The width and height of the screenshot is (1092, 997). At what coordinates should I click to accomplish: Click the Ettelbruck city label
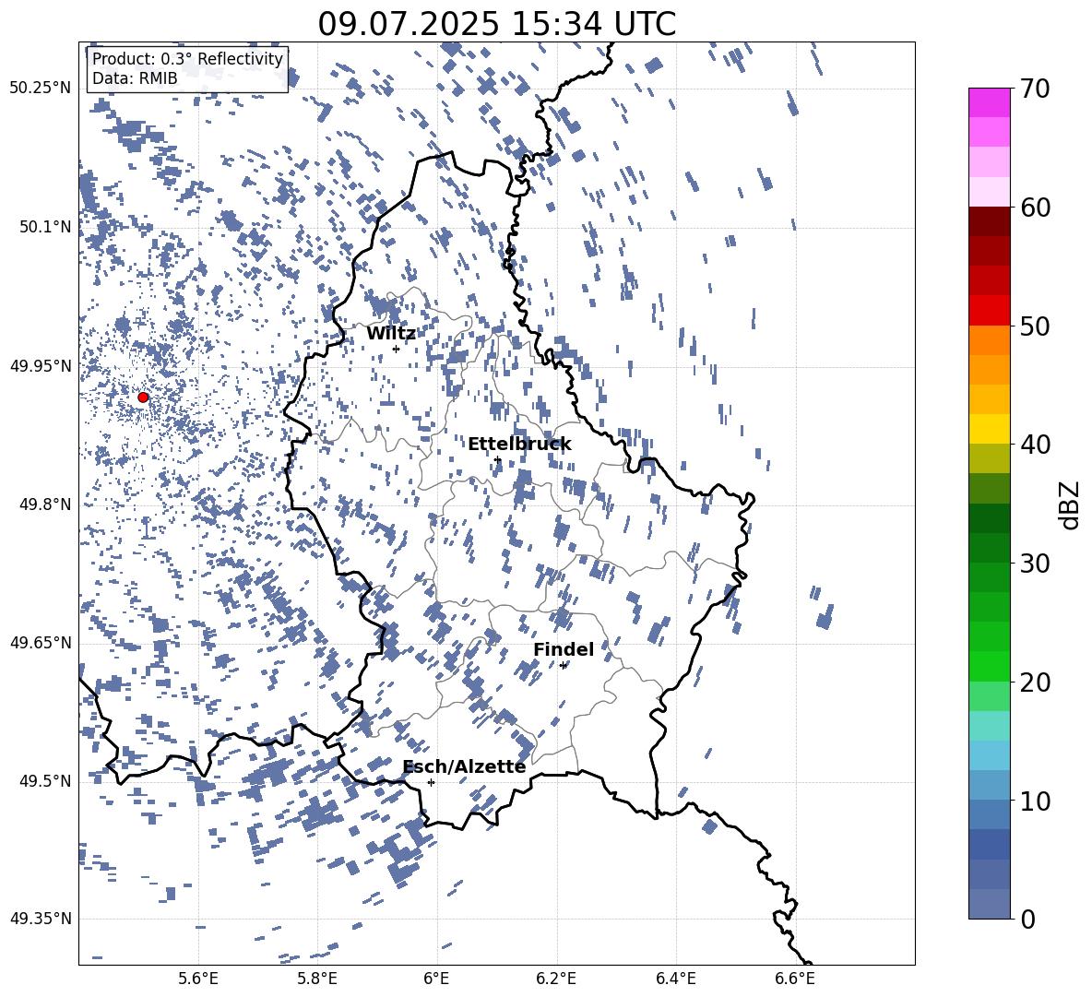519,444
